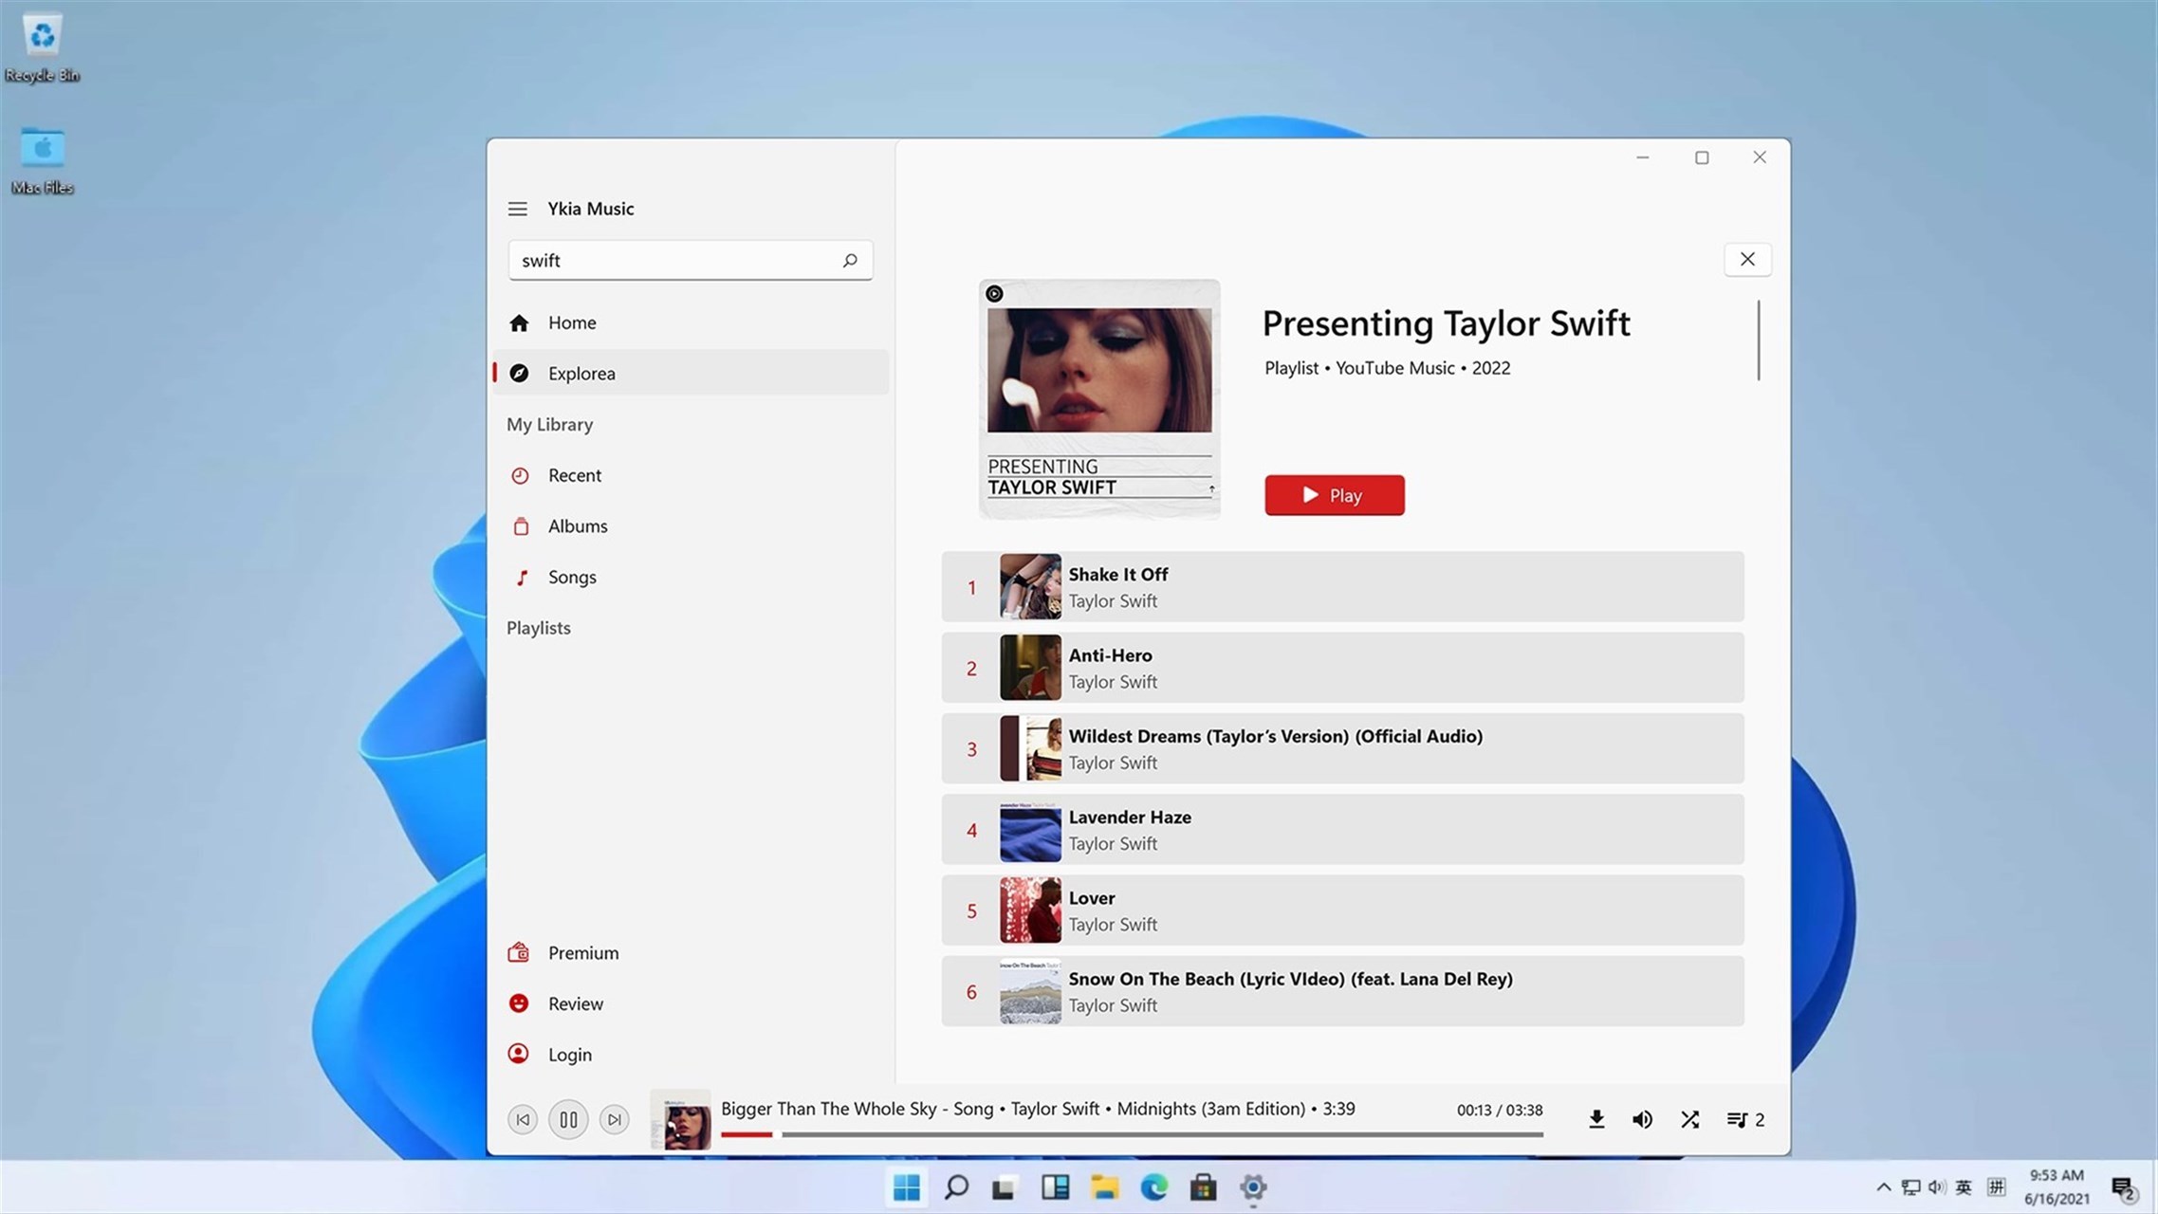Open Albums from the sidebar icon
This screenshot has height=1214, width=2158.
click(x=521, y=525)
